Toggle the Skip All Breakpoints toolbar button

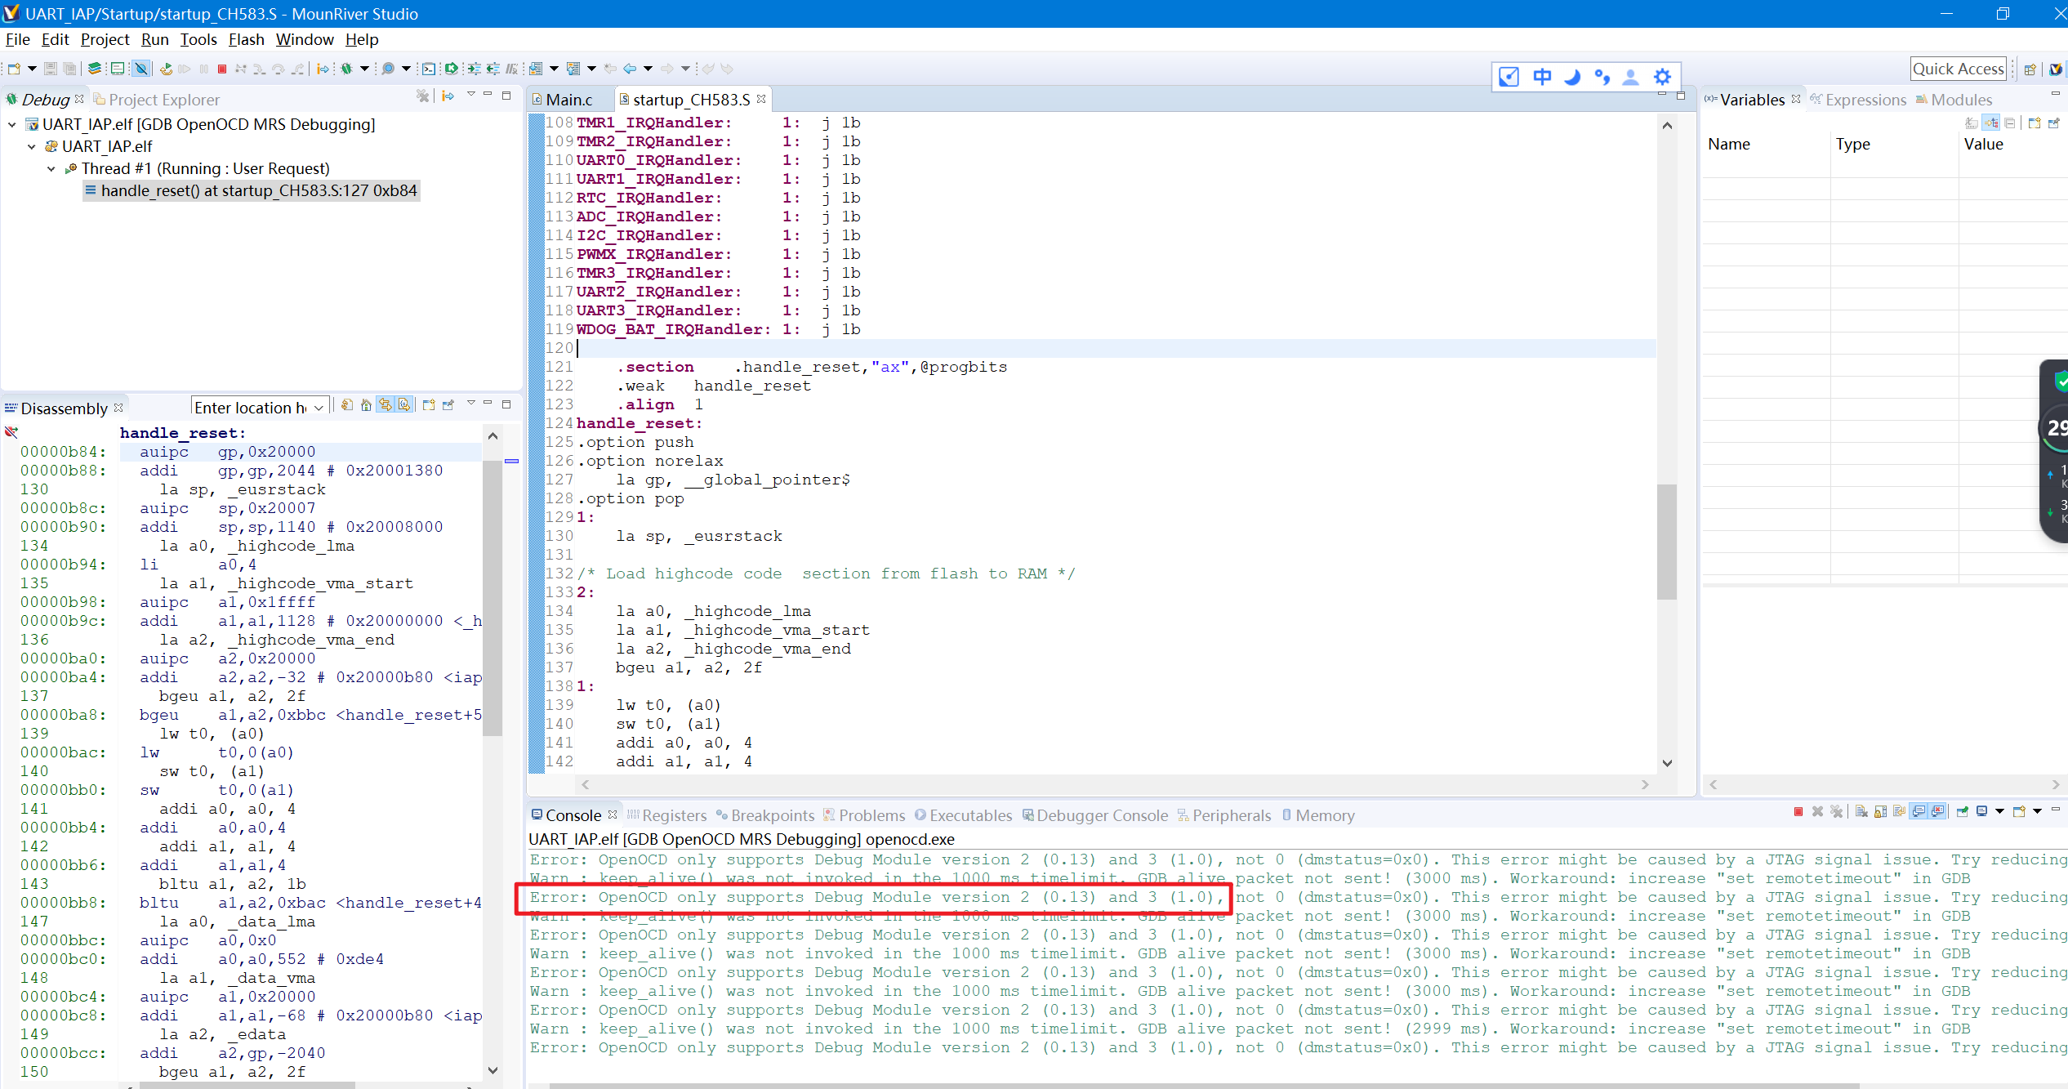pos(141,69)
